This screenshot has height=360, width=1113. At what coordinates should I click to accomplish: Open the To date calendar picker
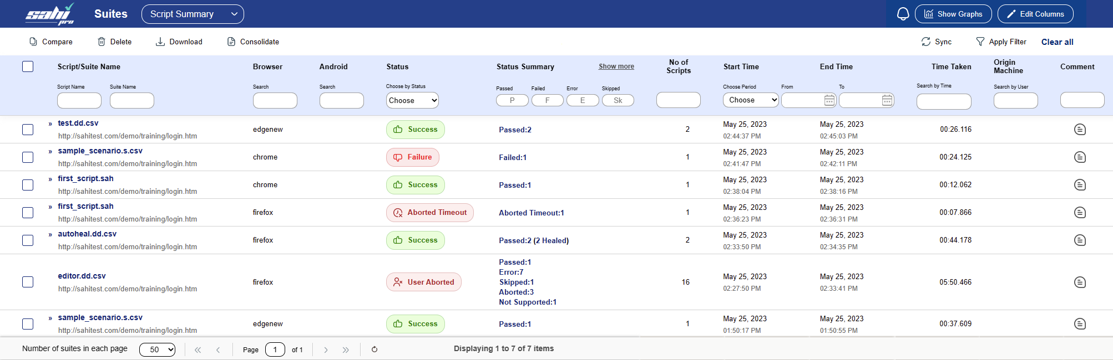(x=887, y=100)
